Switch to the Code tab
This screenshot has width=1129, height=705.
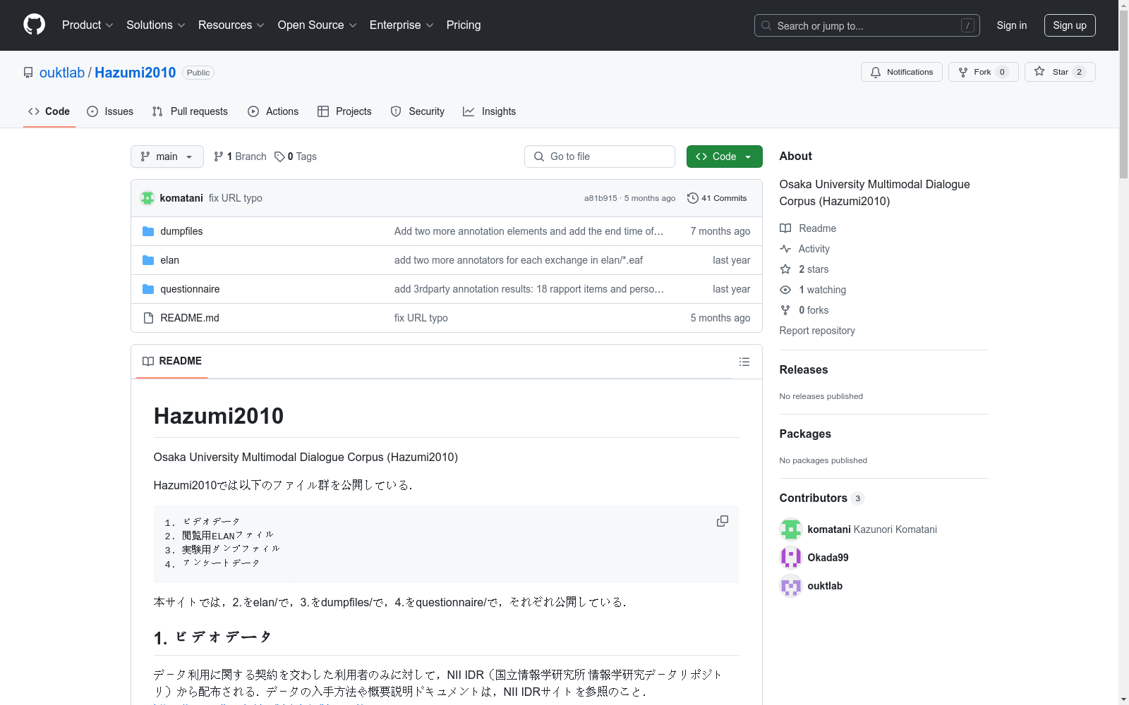coord(49,111)
